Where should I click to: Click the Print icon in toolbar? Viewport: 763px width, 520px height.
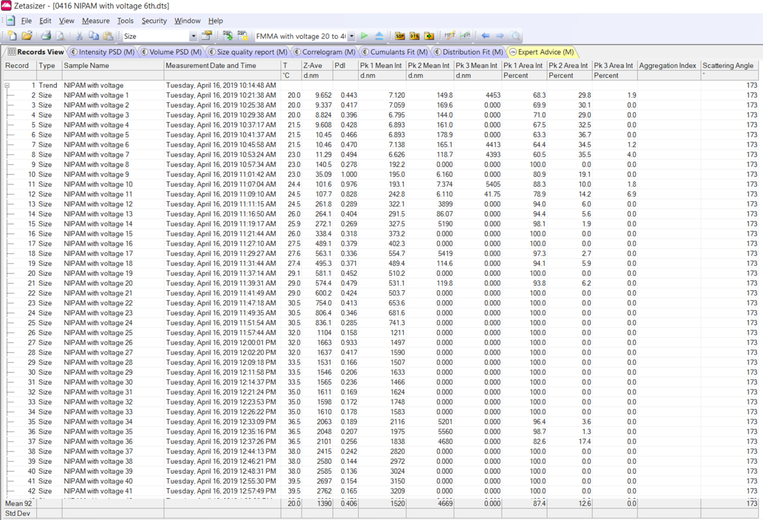(x=46, y=36)
